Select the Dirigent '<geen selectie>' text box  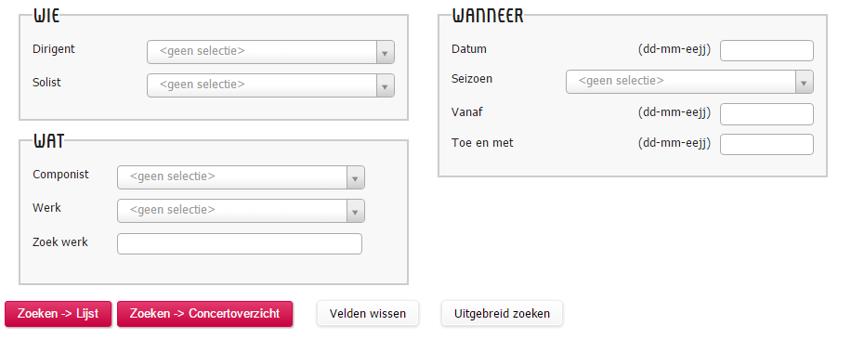pos(262,52)
